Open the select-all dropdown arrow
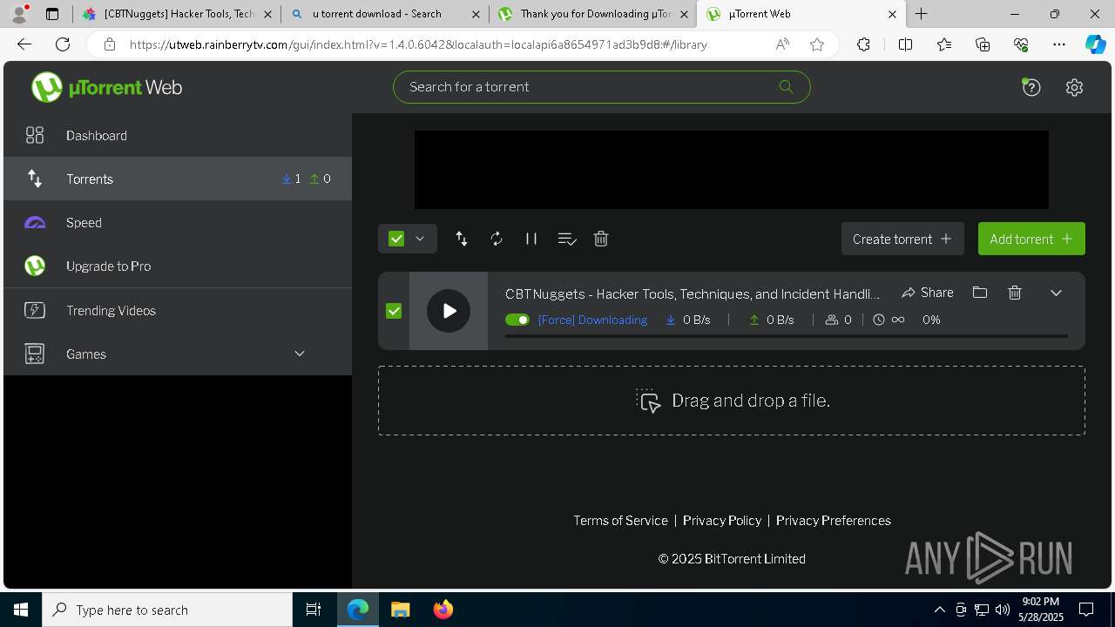Screen dimensions: 1115x627 [420, 239]
